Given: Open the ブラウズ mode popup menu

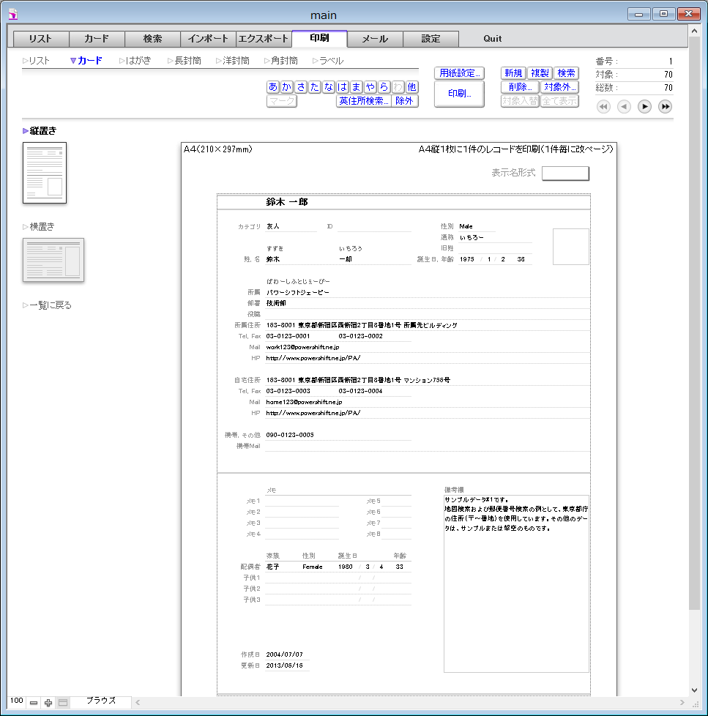Looking at the screenshot, I should tap(101, 701).
